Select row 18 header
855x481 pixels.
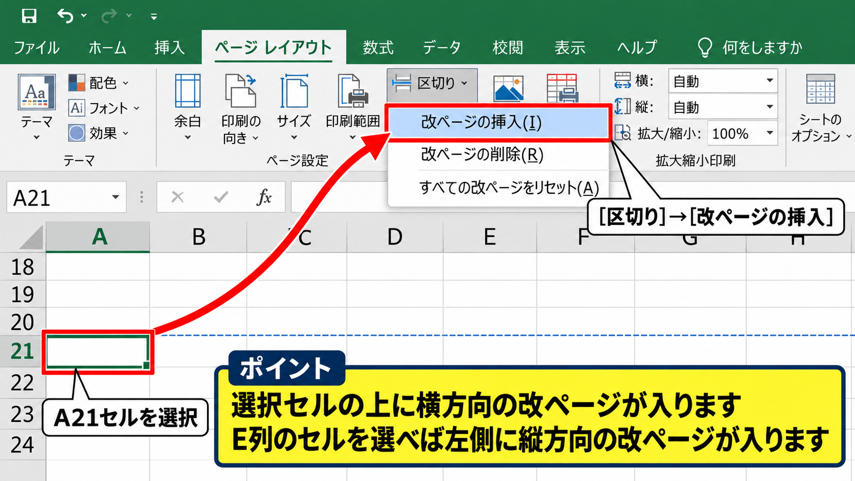[22, 267]
